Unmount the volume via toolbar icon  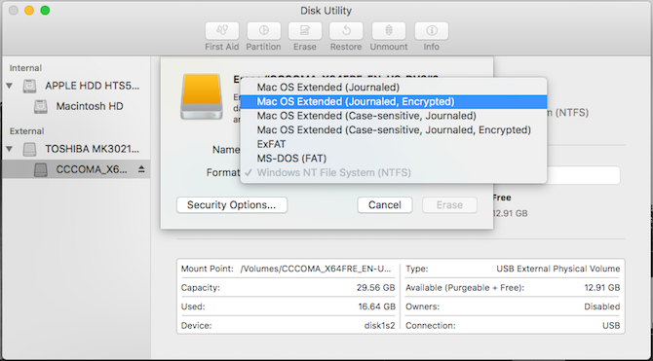[389, 31]
